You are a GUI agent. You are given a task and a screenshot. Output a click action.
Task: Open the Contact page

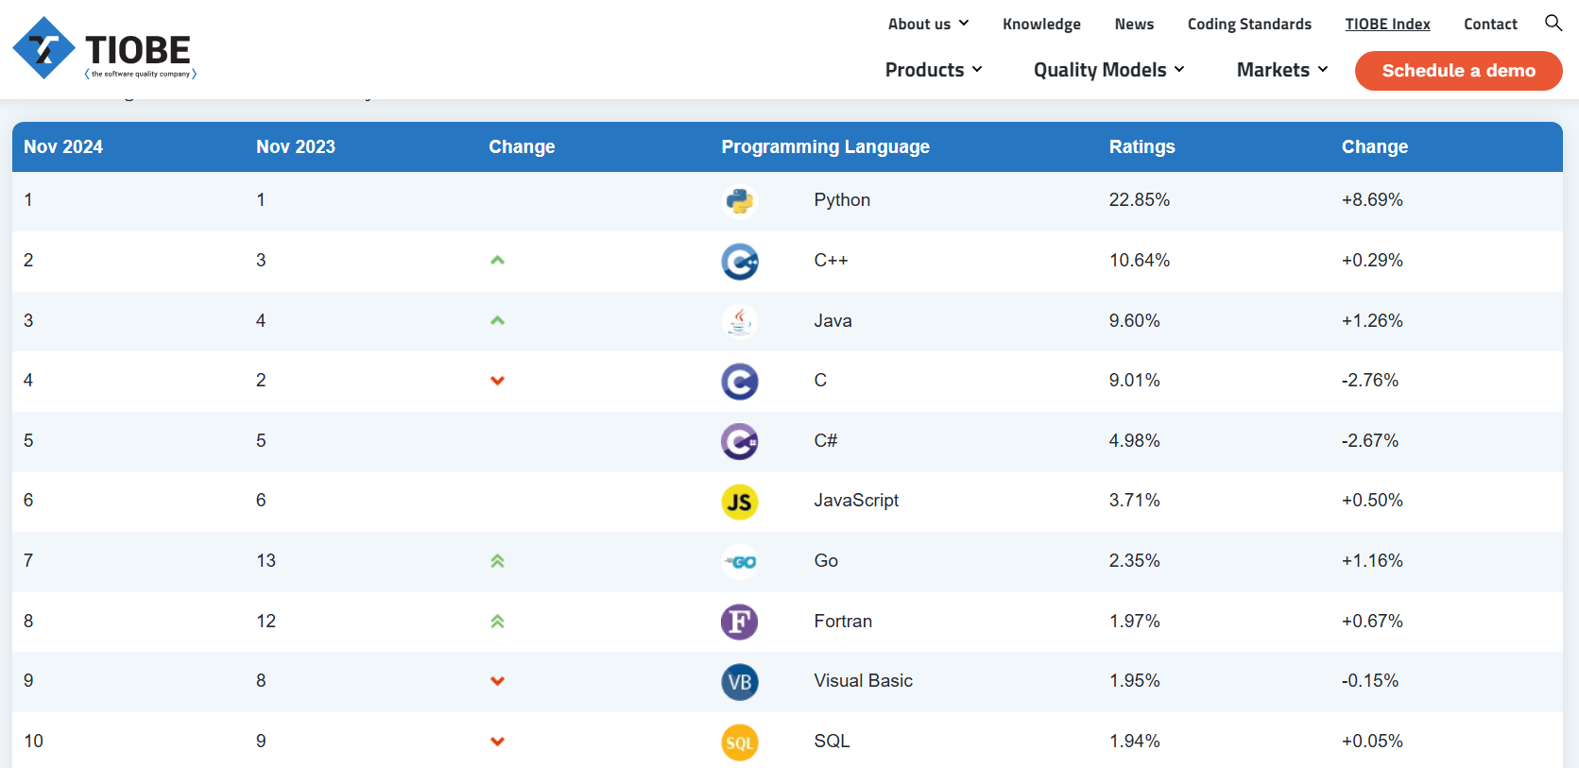point(1490,24)
